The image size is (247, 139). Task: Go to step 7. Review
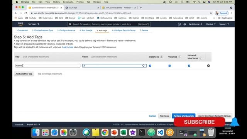pyautogui.click(x=144, y=30)
